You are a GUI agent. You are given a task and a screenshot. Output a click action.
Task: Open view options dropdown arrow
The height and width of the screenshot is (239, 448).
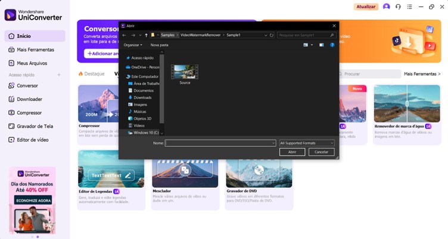(x=312, y=45)
